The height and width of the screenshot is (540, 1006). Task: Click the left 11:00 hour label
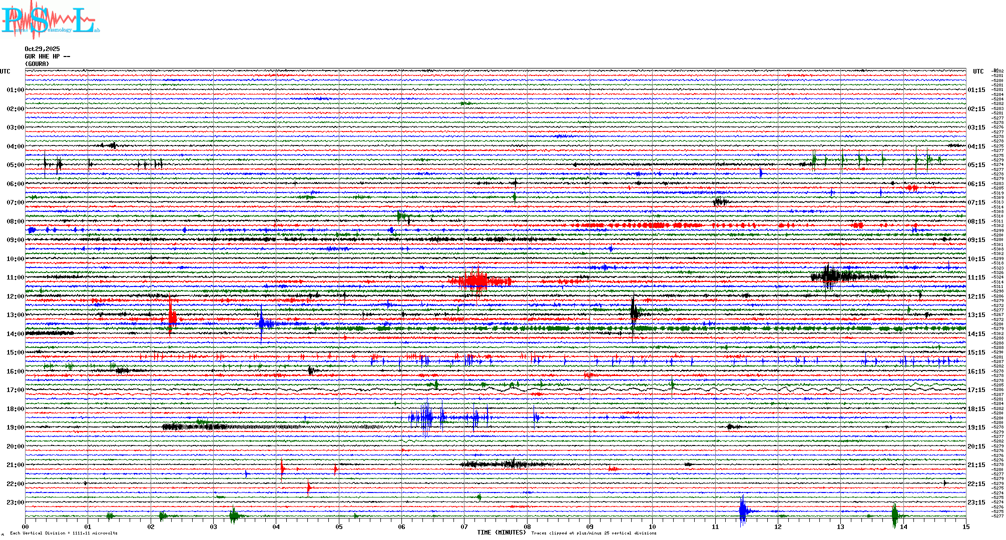click(15, 277)
